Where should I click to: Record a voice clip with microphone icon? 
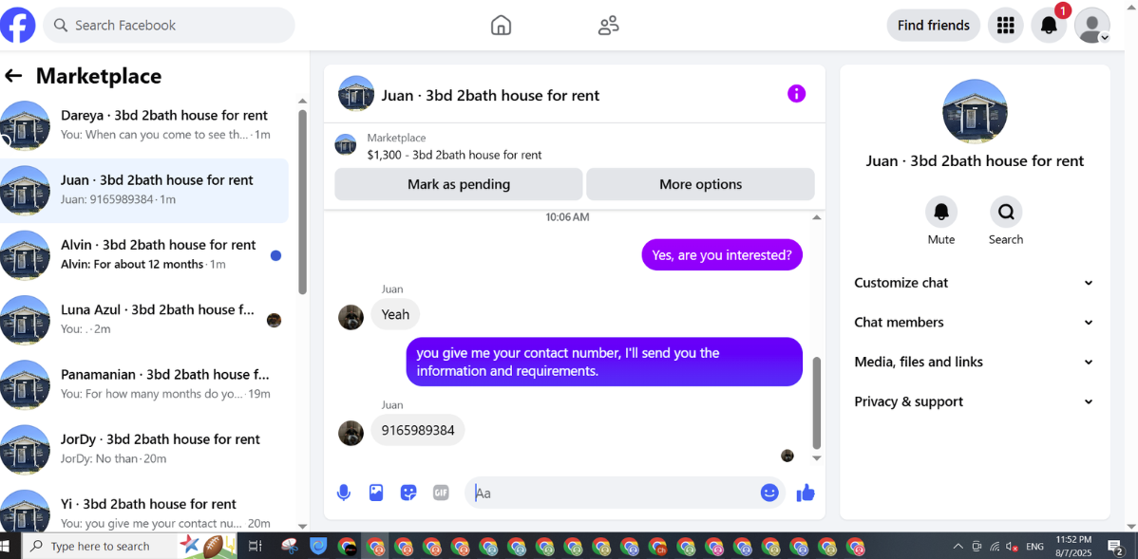click(x=344, y=493)
